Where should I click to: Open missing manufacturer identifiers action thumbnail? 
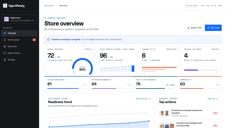[165, 113]
